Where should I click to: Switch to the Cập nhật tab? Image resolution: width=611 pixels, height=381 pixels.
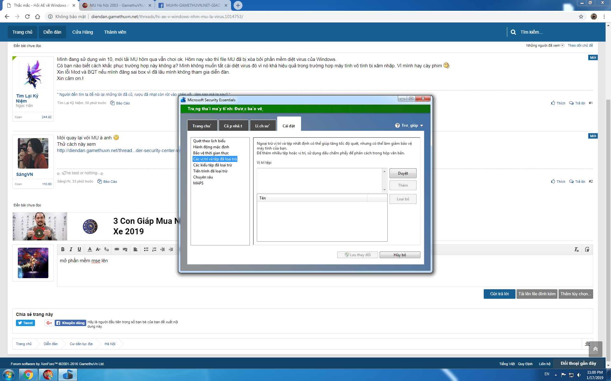(x=233, y=126)
